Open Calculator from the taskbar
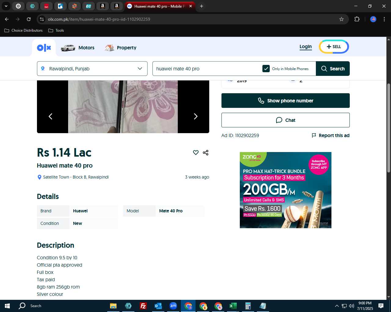This screenshot has width=391, height=312. (x=248, y=306)
